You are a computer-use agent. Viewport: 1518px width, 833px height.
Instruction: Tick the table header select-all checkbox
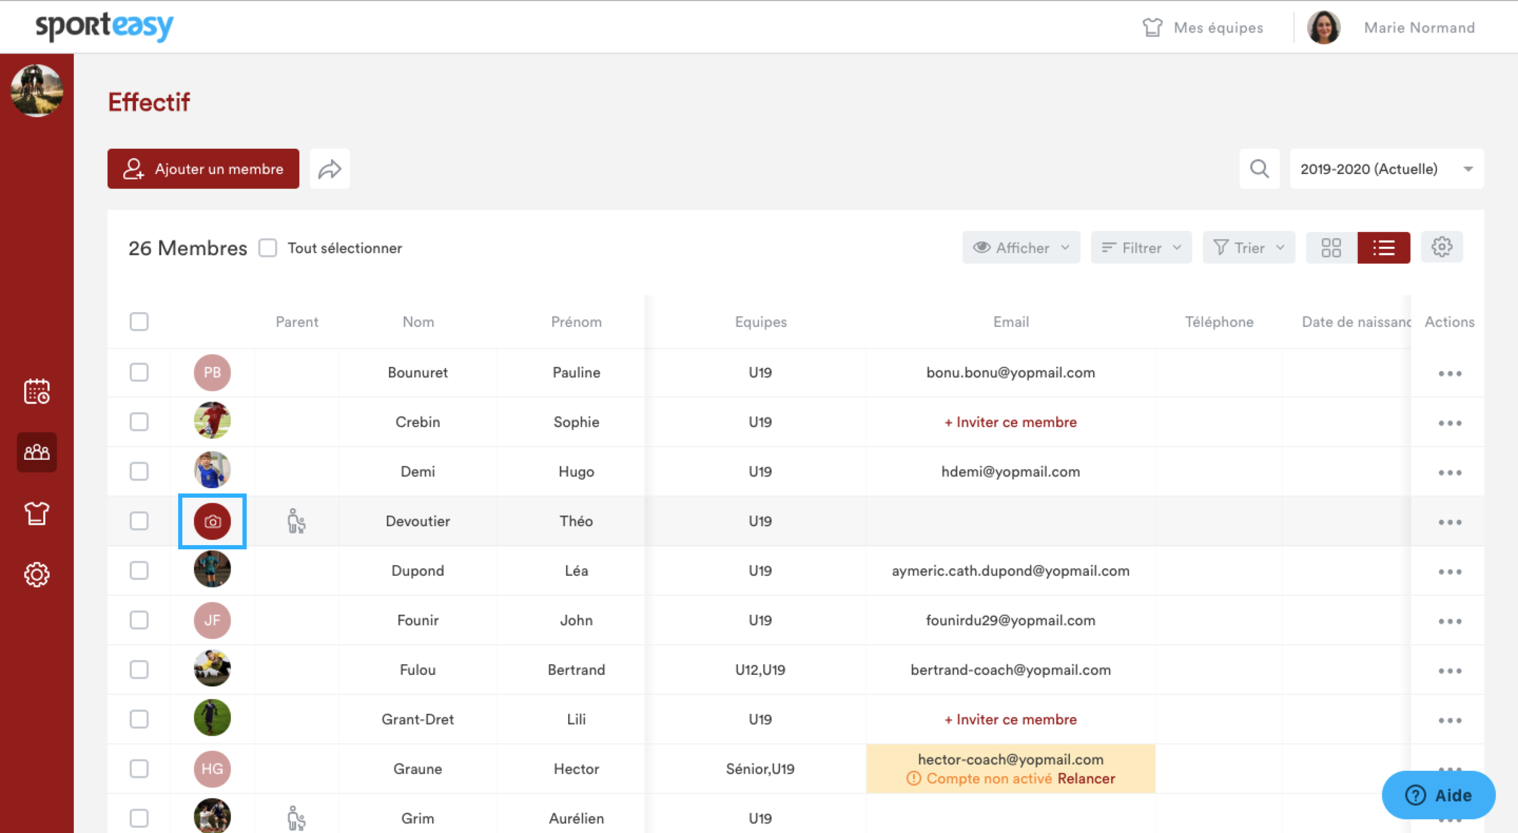[x=139, y=322]
